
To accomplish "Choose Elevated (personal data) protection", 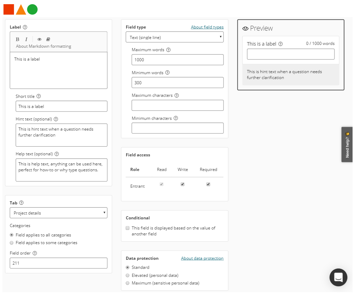I will click(x=128, y=275).
